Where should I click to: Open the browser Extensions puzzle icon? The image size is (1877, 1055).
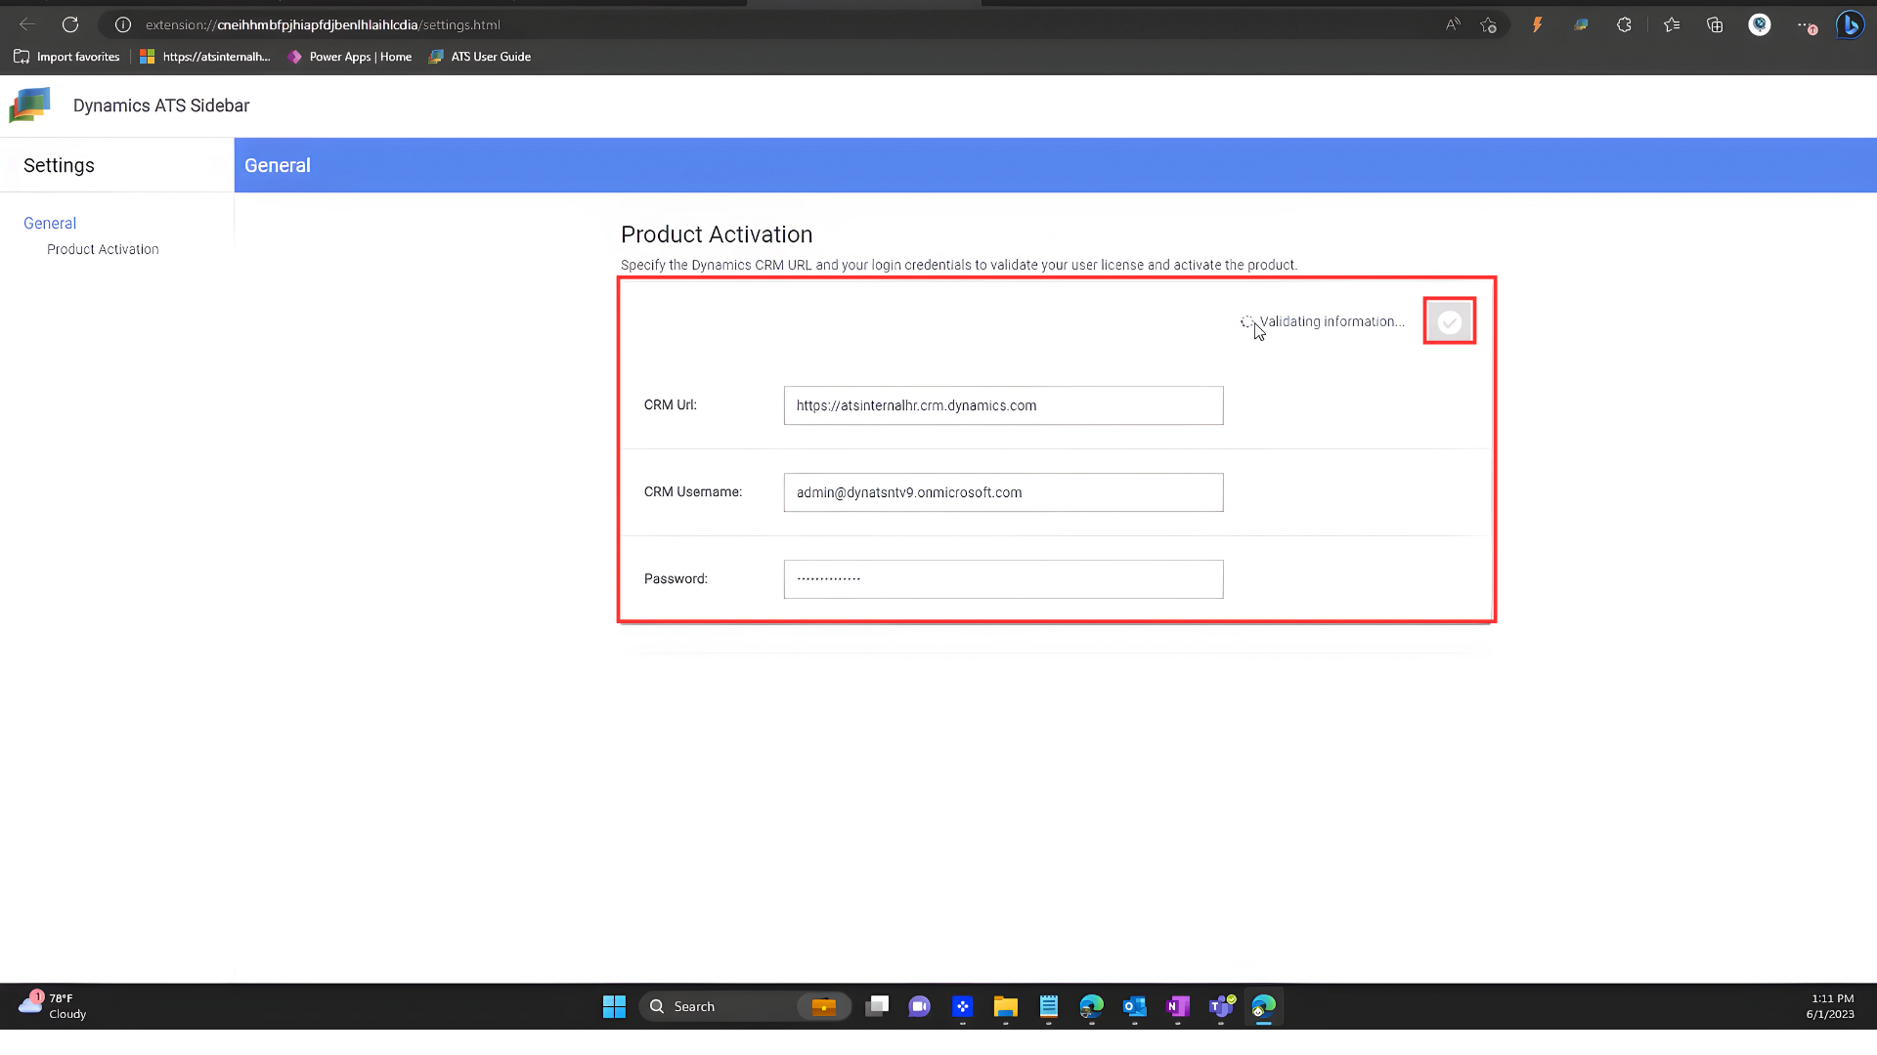(x=1624, y=24)
